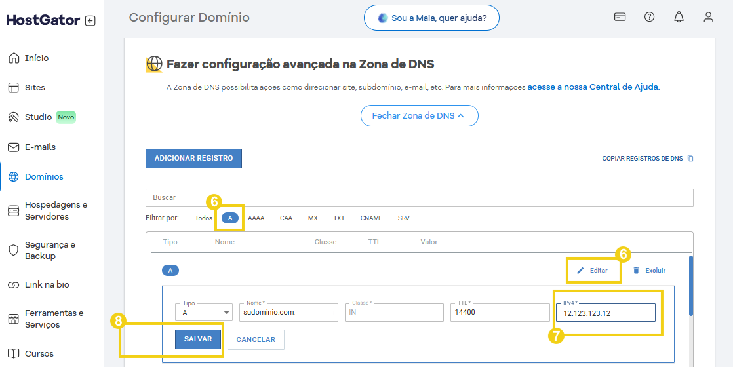The height and width of the screenshot is (367, 733).
Task: Click the Hospedagens e Servidores server icon
Action: pos(14,211)
